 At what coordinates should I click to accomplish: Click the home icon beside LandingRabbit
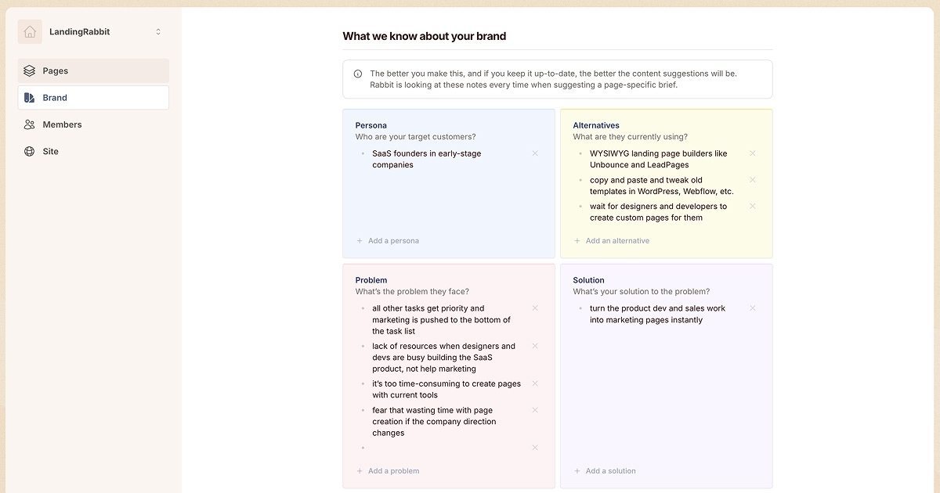point(30,32)
